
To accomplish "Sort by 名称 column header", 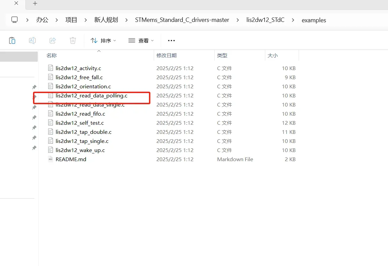I will point(52,55).
